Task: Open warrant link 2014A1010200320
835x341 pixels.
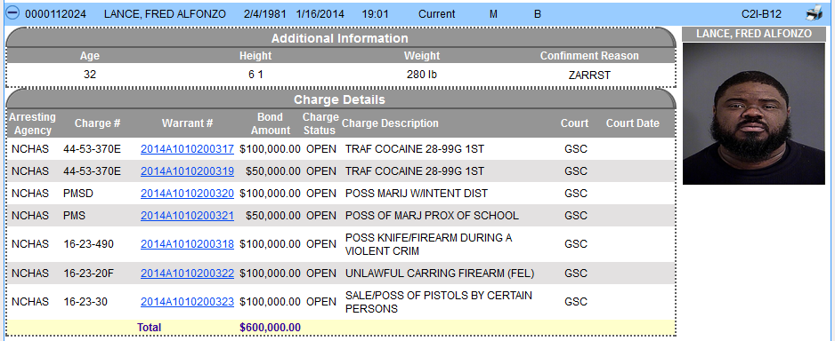Action: (187, 194)
